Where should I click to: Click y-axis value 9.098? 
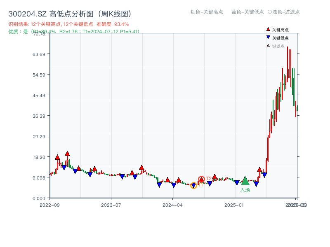pyautogui.click(x=39, y=178)
